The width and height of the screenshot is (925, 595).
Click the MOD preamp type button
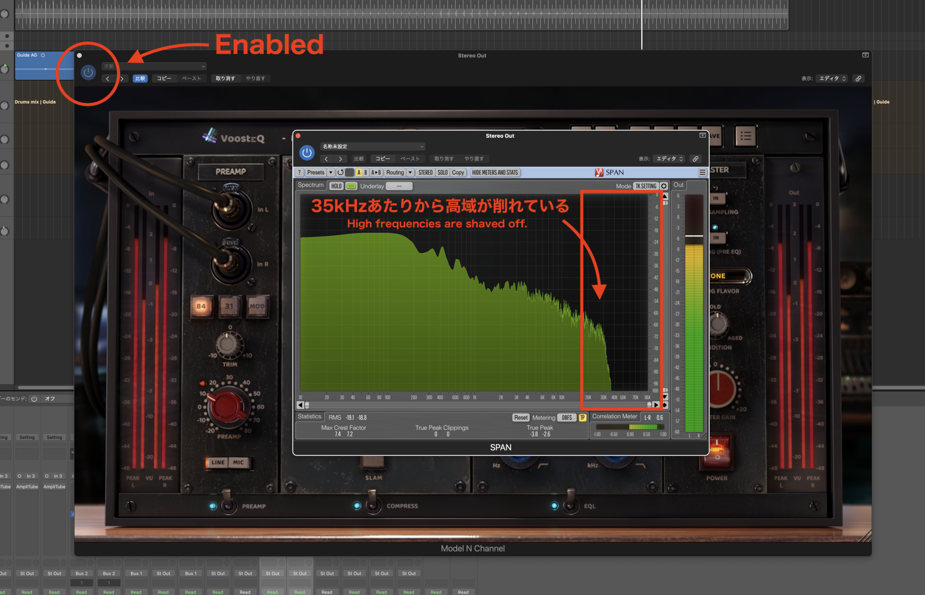[257, 306]
